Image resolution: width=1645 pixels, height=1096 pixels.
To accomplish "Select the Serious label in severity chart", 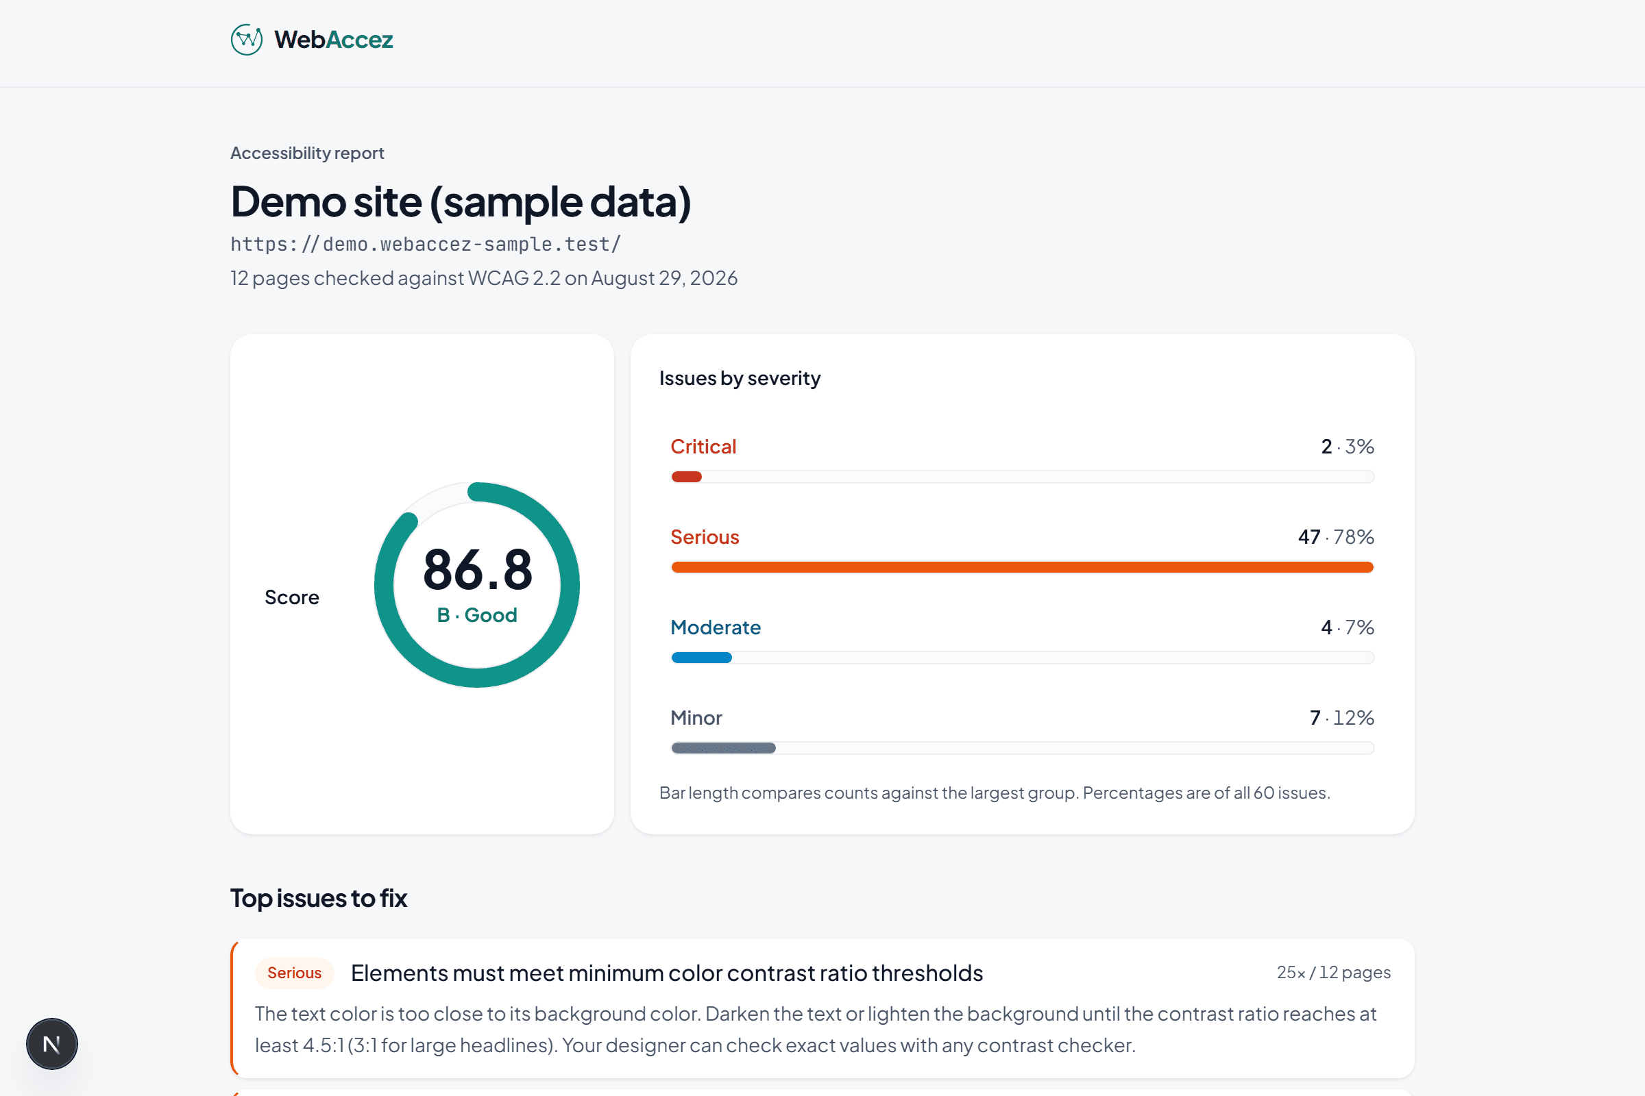I will [x=705, y=537].
